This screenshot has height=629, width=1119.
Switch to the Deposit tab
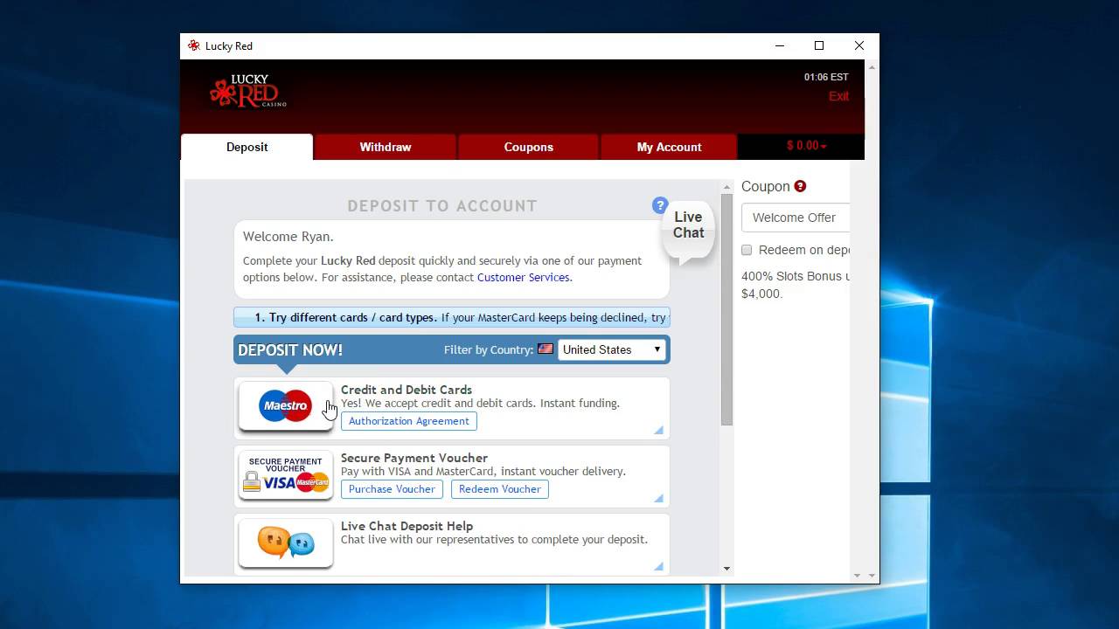[x=247, y=147]
